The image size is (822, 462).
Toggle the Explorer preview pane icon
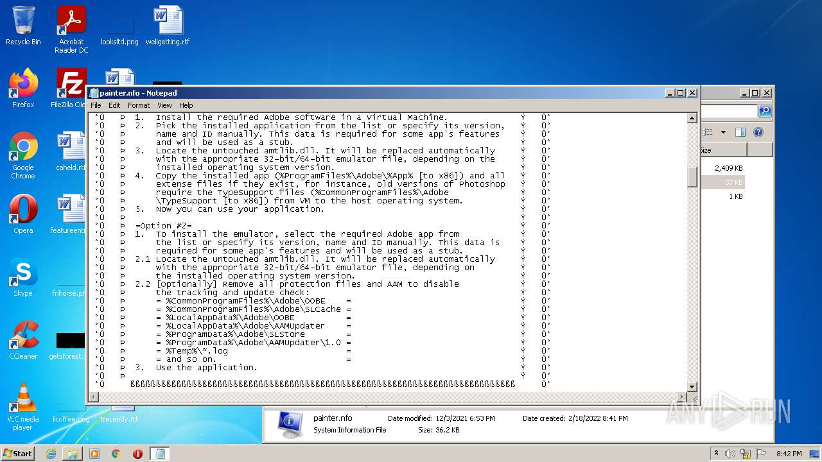740,132
